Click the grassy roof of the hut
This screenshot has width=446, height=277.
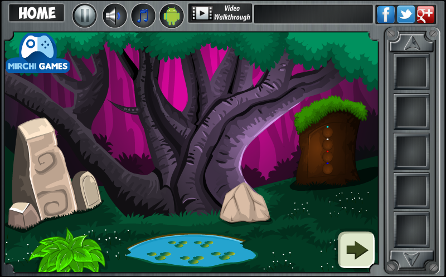tap(331, 111)
